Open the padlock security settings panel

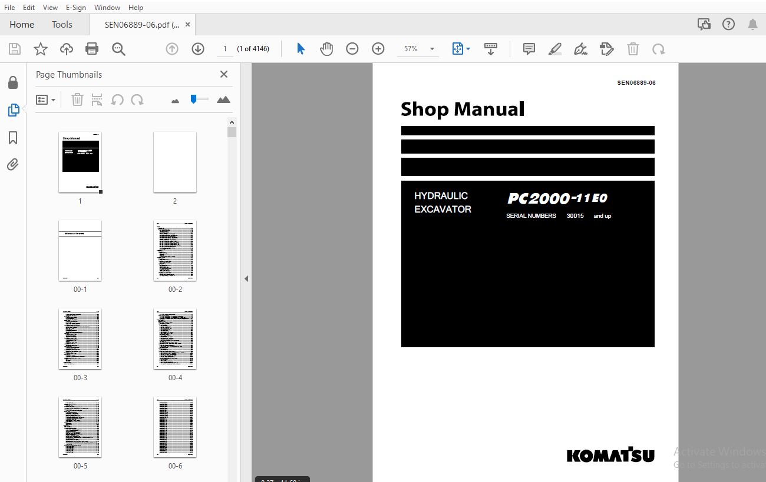click(x=13, y=82)
